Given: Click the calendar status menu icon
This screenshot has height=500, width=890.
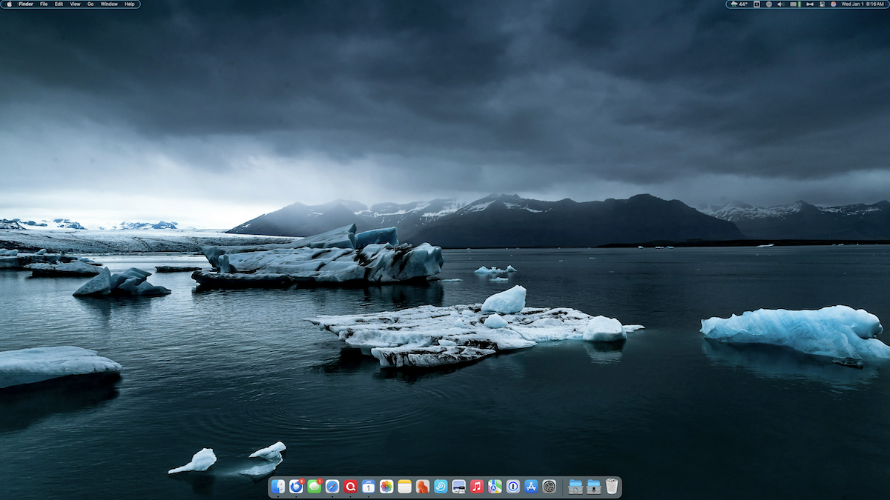Looking at the screenshot, I should tap(756, 4).
